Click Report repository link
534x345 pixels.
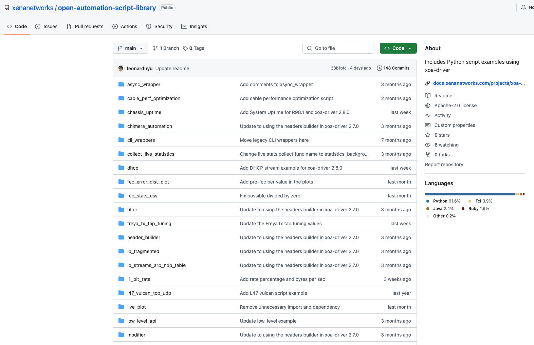click(x=444, y=165)
